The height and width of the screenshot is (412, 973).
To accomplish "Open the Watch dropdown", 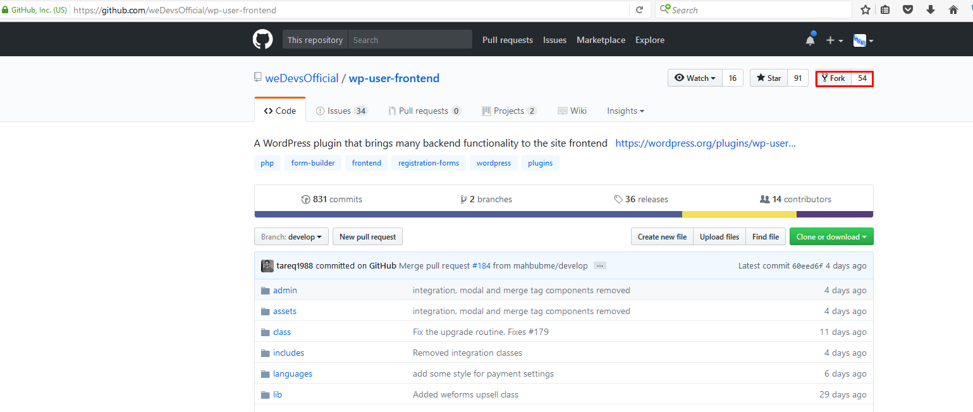I will pyautogui.click(x=695, y=78).
